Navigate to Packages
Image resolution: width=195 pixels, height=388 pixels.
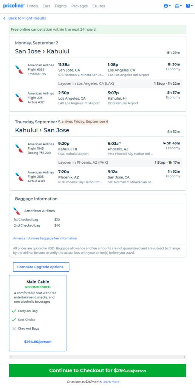coord(79,6)
